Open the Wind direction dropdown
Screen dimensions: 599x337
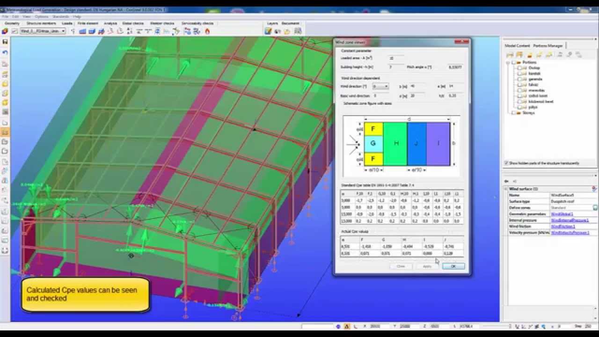380,87
